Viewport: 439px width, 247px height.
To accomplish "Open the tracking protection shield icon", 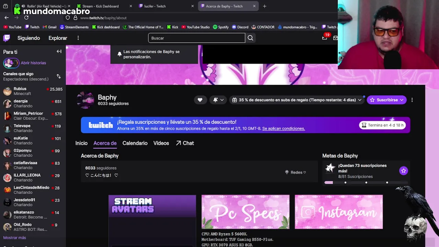I will pos(68,18).
